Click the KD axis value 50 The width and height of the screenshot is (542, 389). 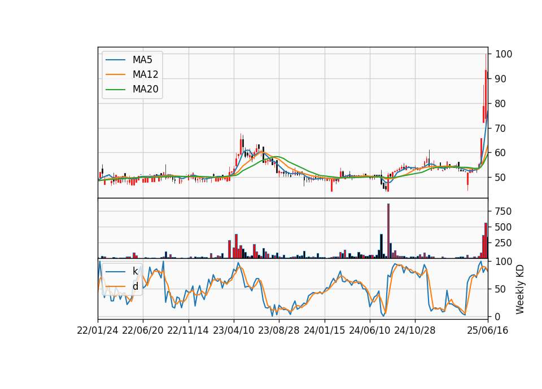point(501,289)
